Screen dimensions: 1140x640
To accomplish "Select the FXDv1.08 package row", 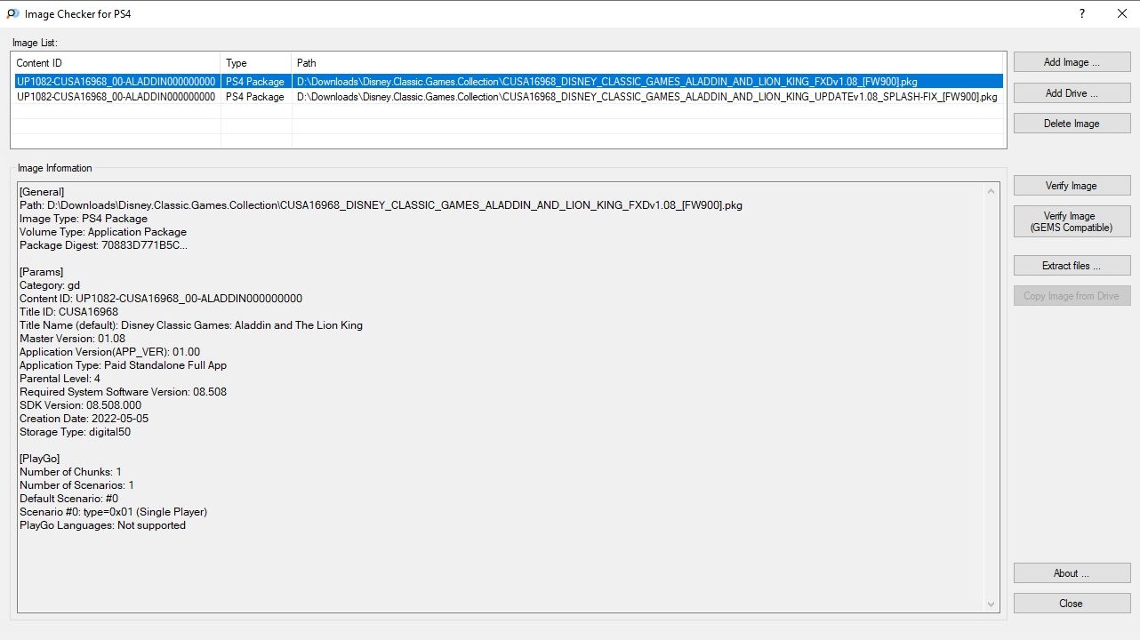I will coord(508,81).
